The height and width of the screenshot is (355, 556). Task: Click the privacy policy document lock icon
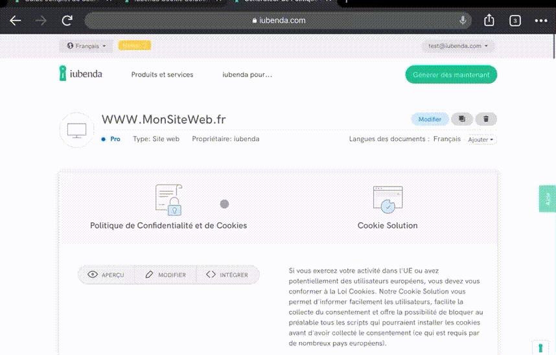(x=168, y=200)
